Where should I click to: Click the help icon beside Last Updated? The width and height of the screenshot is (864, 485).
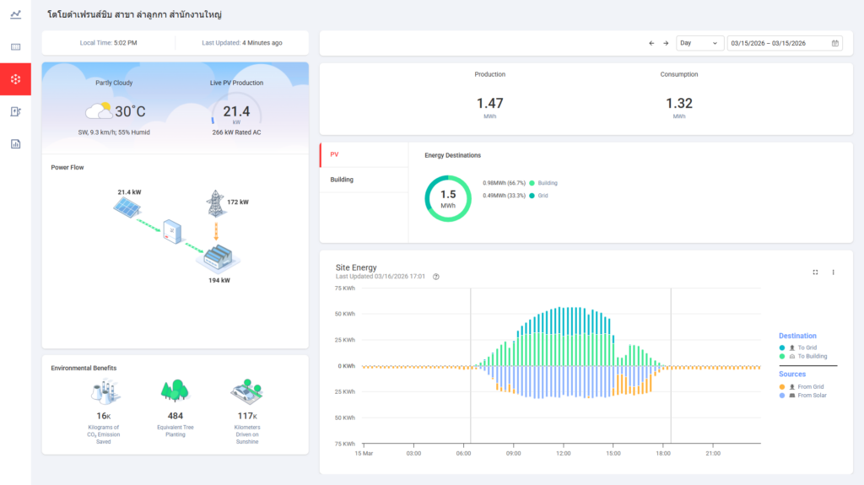(x=436, y=277)
